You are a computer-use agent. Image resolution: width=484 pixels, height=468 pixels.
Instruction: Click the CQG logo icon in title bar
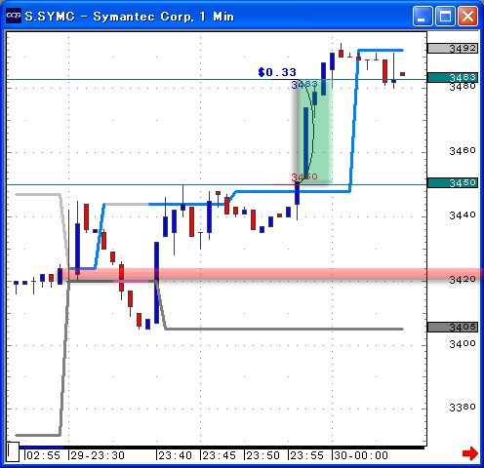14,16
